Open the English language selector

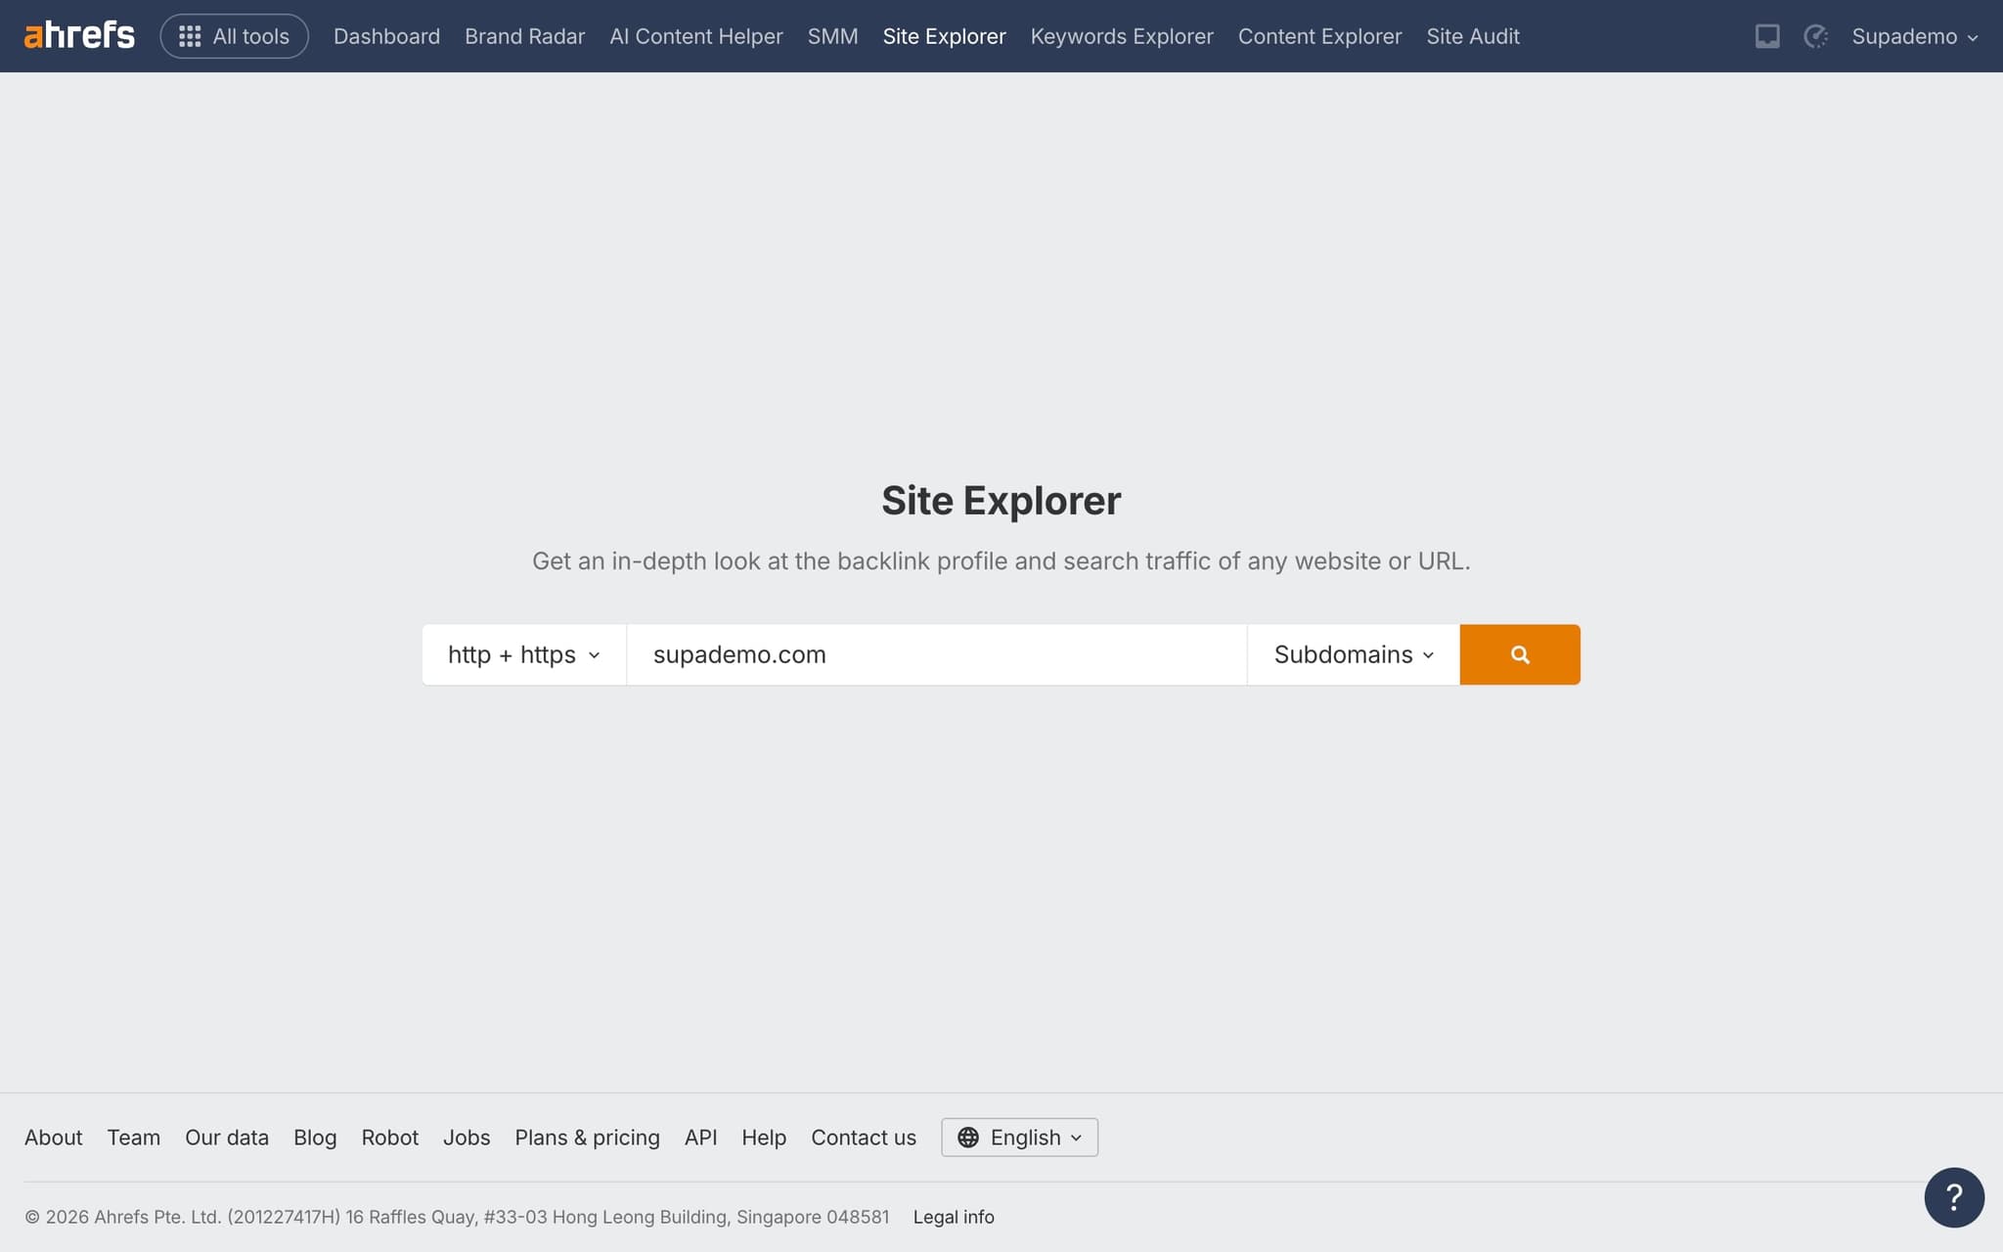pyautogui.click(x=1026, y=1138)
